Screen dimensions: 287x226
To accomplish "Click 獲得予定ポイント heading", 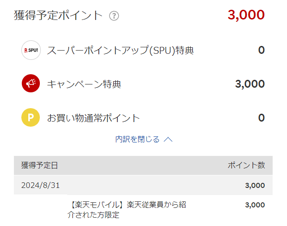I will (x=58, y=15).
